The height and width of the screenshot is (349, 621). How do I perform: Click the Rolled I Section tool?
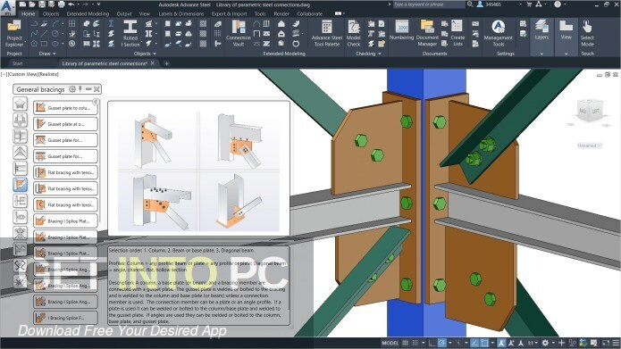pyautogui.click(x=130, y=34)
